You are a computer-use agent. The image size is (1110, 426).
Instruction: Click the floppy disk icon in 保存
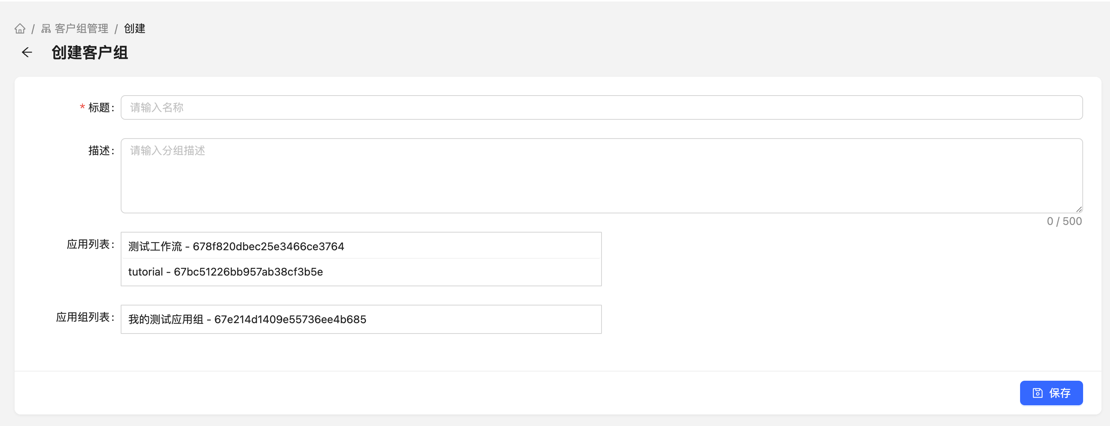click(x=1038, y=393)
